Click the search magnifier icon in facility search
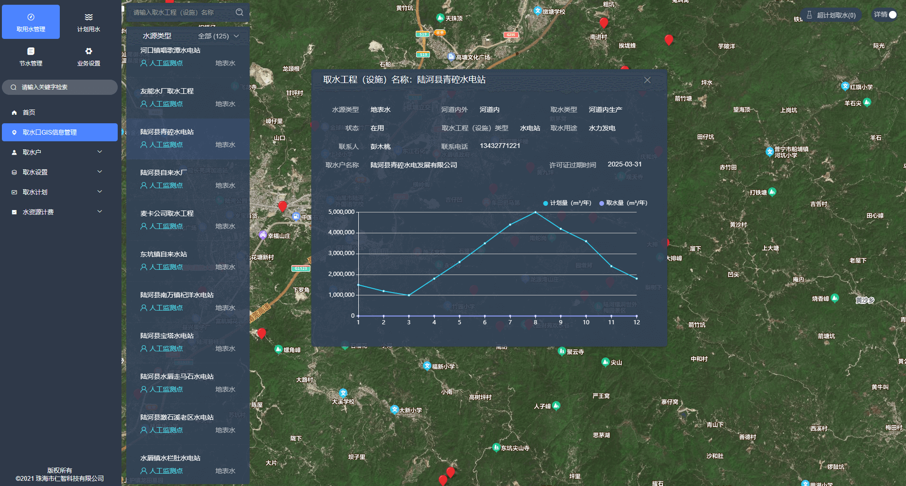 [x=240, y=12]
